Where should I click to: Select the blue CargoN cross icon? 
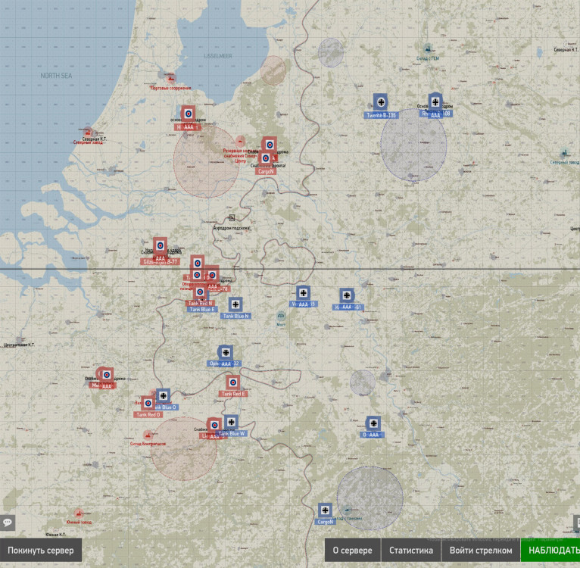click(x=325, y=510)
